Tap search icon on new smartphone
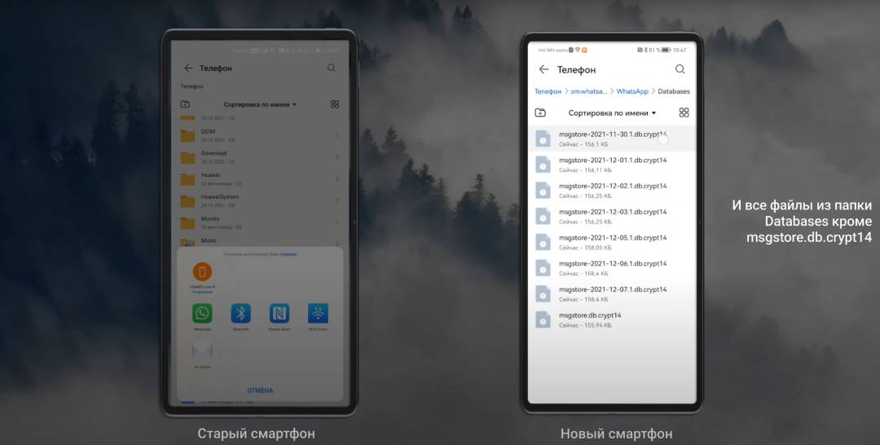Screen dimensions: 880x445 [680, 69]
